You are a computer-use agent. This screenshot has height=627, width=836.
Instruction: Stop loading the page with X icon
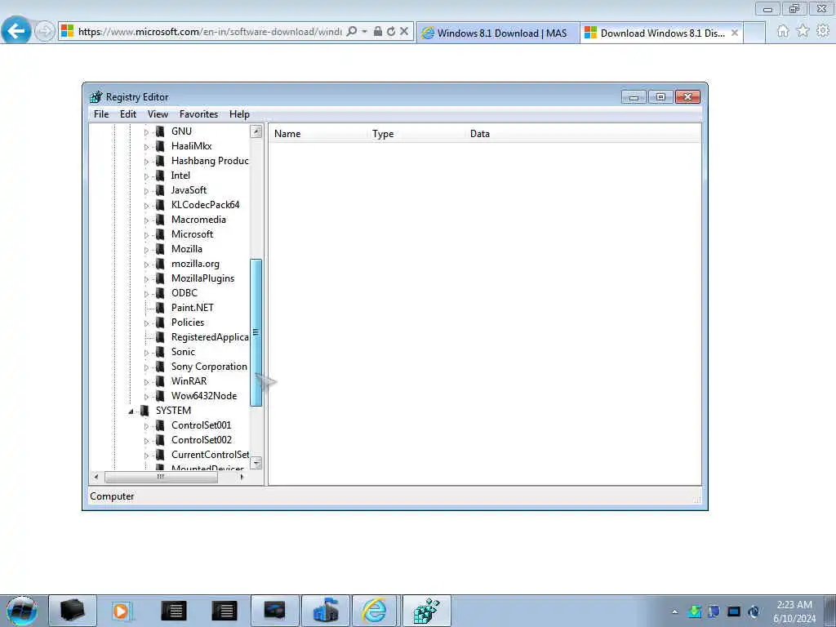(x=404, y=32)
